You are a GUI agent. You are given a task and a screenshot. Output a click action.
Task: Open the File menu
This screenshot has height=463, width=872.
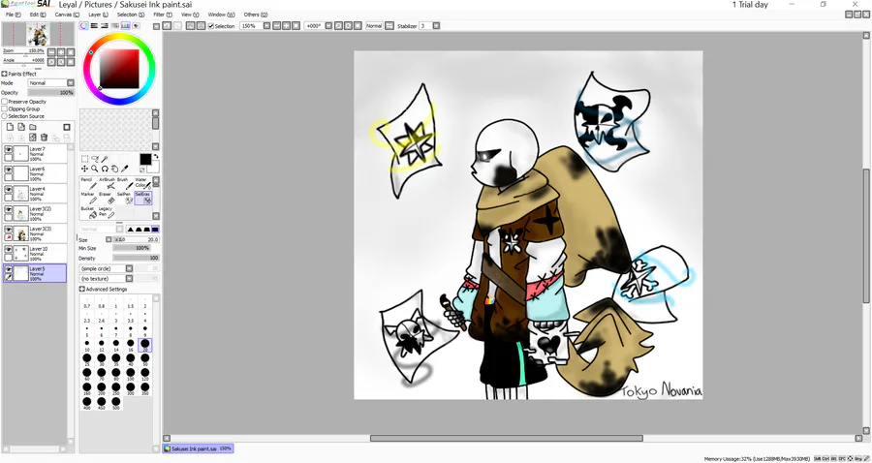coord(13,15)
